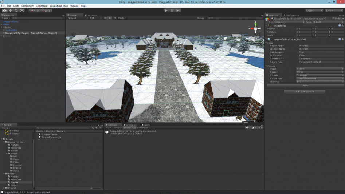Open the Season dropdown set to Winter
This screenshot has width=345, height=194.
click(320, 72)
